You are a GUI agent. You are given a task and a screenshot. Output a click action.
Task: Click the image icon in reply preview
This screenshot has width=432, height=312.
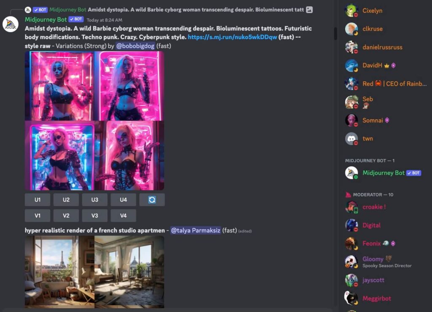point(309,10)
